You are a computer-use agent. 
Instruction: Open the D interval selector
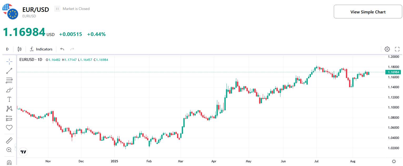7,49
